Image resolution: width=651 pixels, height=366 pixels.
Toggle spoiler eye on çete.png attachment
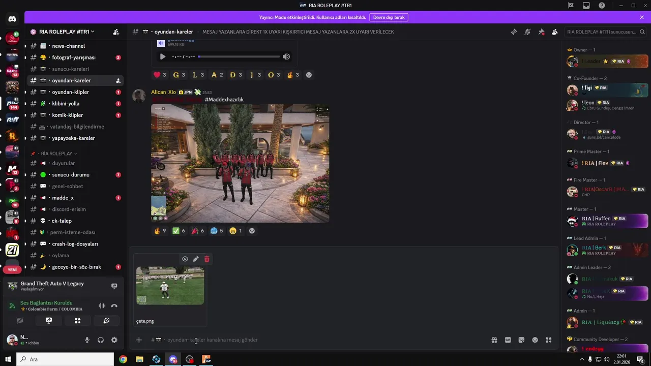point(185,259)
